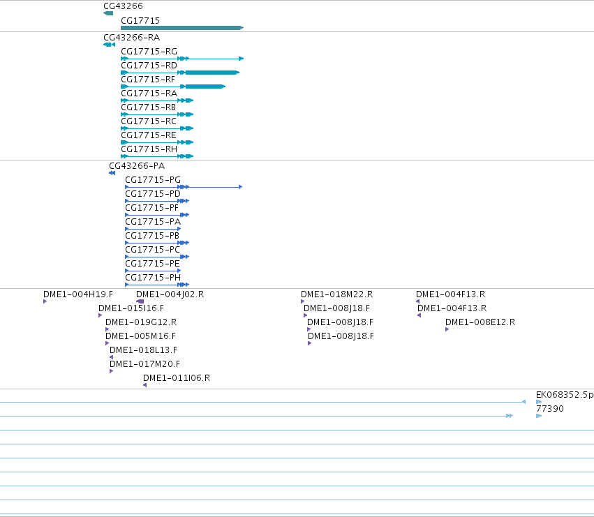Select the DME1-011I06.R feature label
This screenshot has width=594, height=517.
[x=177, y=378]
